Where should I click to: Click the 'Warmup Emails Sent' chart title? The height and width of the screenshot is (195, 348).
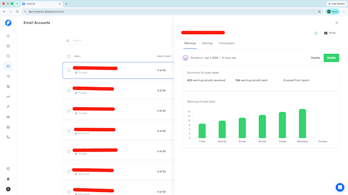(201, 102)
